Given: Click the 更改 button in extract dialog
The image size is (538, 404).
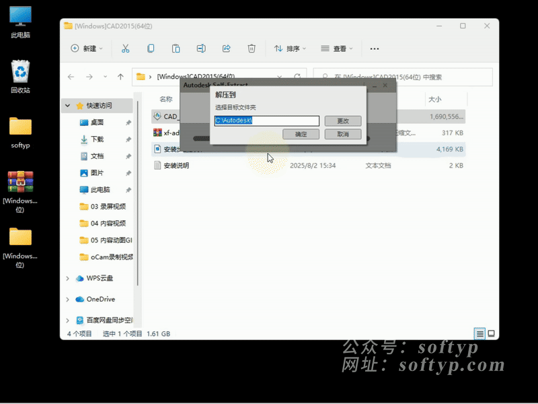Looking at the screenshot, I should coord(343,121).
